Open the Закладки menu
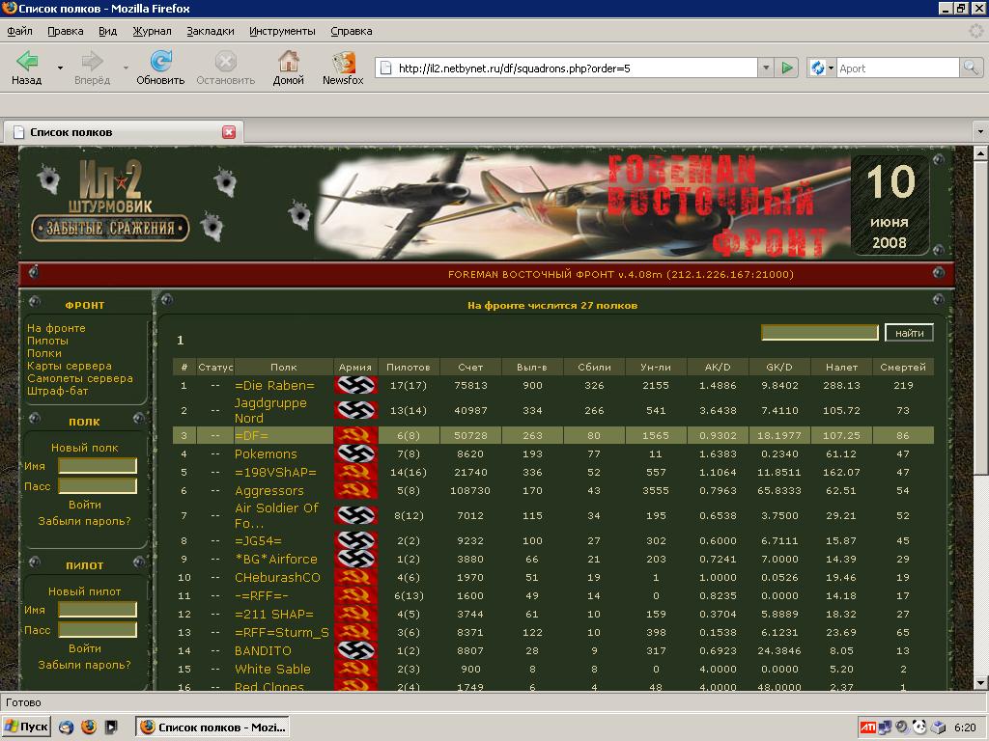This screenshot has width=989, height=741. (210, 31)
